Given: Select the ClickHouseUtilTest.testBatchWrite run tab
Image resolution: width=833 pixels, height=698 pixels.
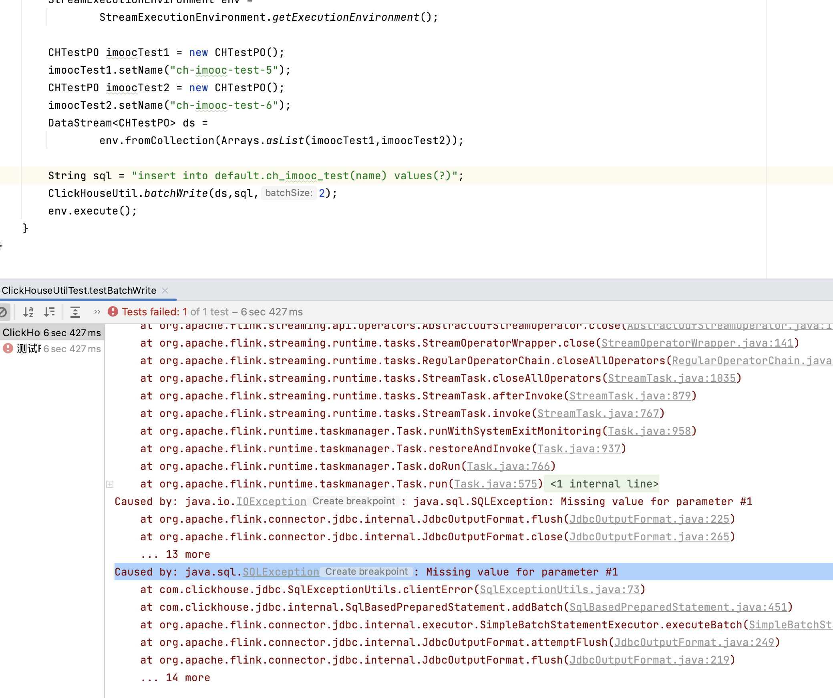Looking at the screenshot, I should click(79, 291).
